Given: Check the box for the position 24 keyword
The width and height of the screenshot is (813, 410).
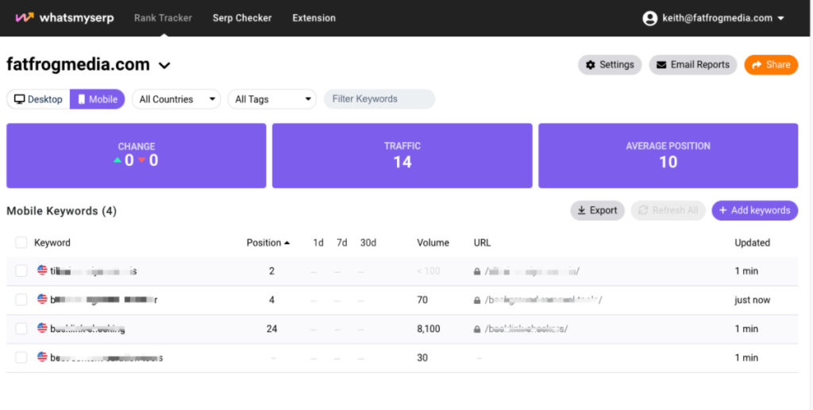Looking at the screenshot, I should click(x=21, y=329).
